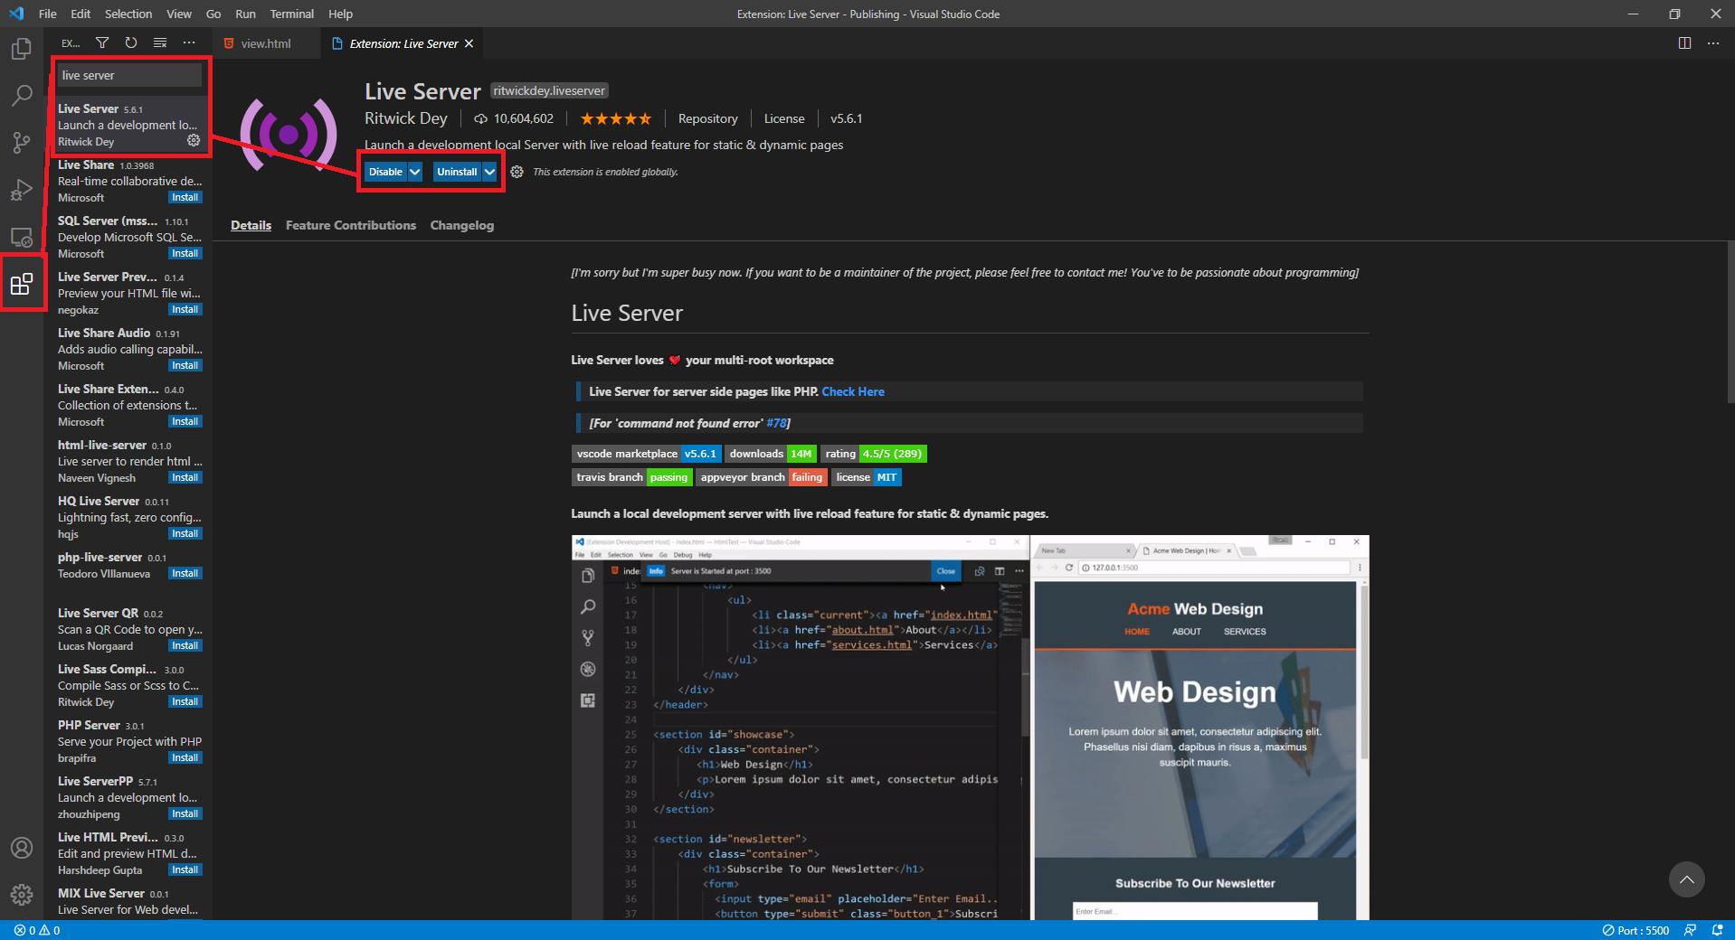Select Live Server QR in list
This screenshot has width=1735, height=940.
(x=128, y=629)
